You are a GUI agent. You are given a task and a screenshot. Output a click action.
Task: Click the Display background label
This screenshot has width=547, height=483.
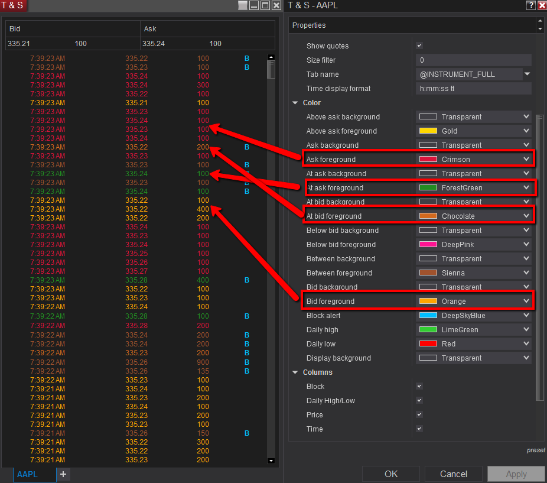[x=338, y=358]
